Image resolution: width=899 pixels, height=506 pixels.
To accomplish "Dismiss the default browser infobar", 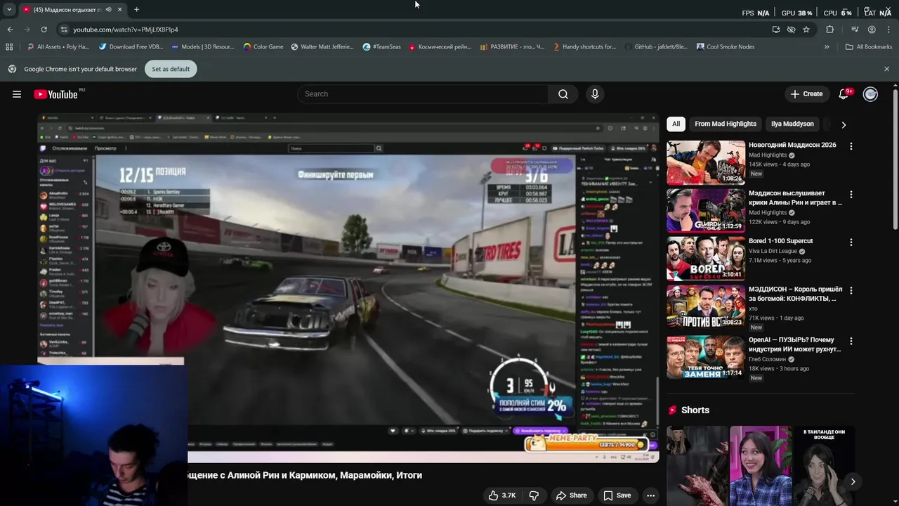I will [x=886, y=69].
